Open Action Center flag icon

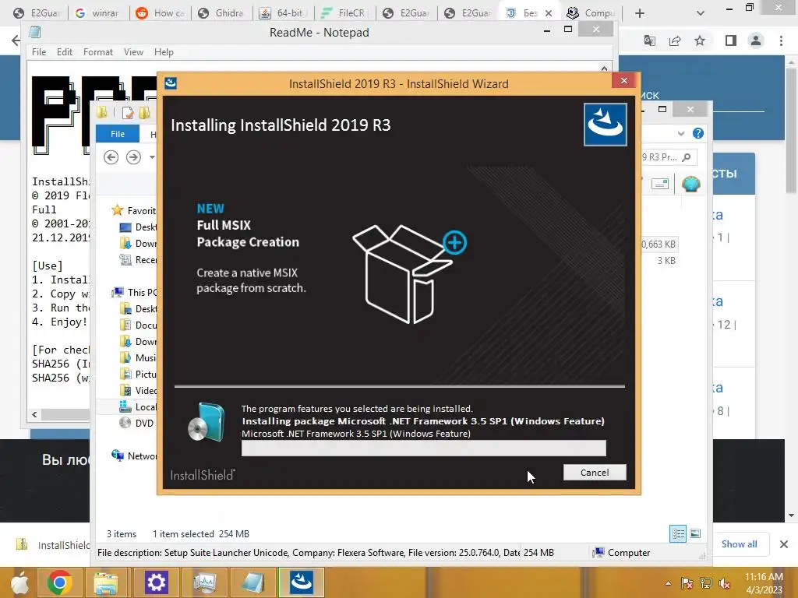pyautogui.click(x=687, y=583)
